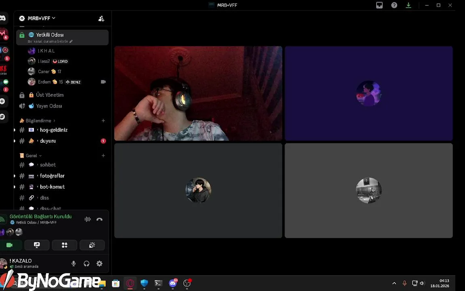465x291 pixels.
Task: Open the server with badge 4
Action: (x=3, y=33)
